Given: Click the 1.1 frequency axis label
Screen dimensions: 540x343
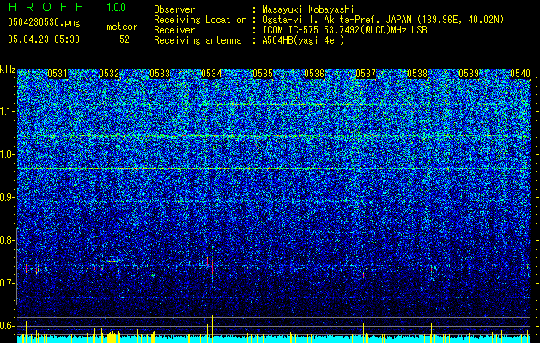Looking at the screenshot, I should [x=8, y=111].
